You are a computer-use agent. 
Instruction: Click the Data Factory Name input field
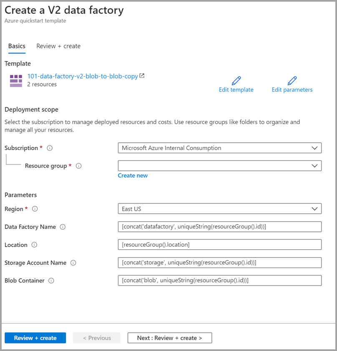point(220,226)
